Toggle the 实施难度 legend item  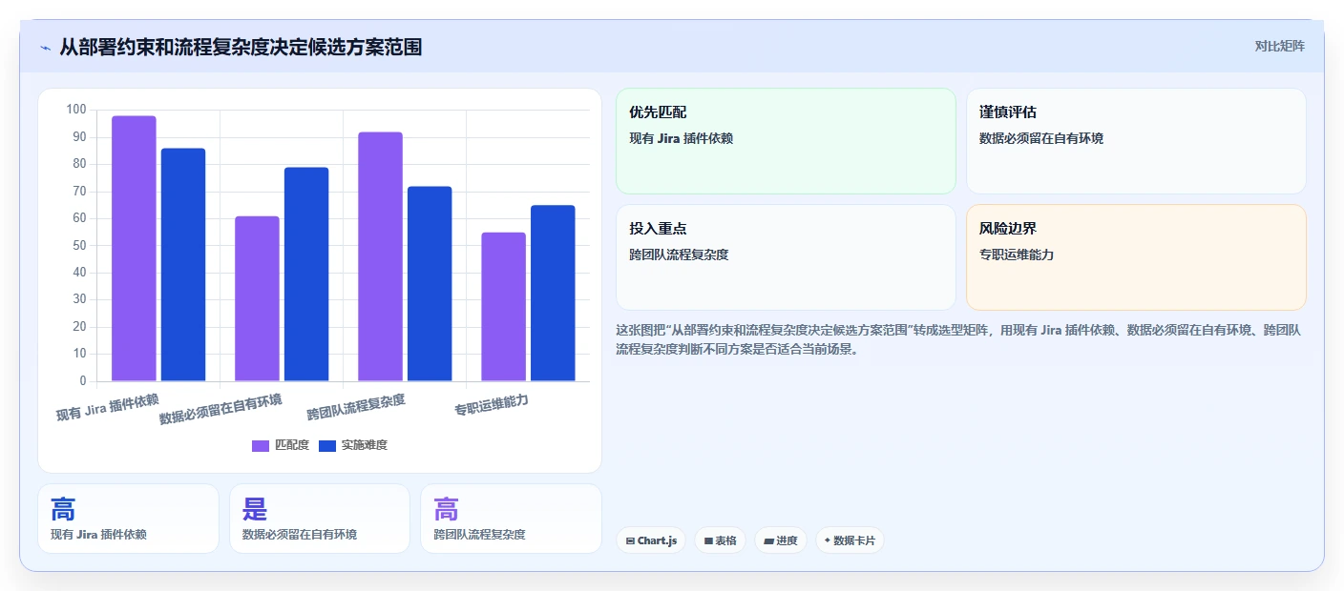tap(352, 445)
